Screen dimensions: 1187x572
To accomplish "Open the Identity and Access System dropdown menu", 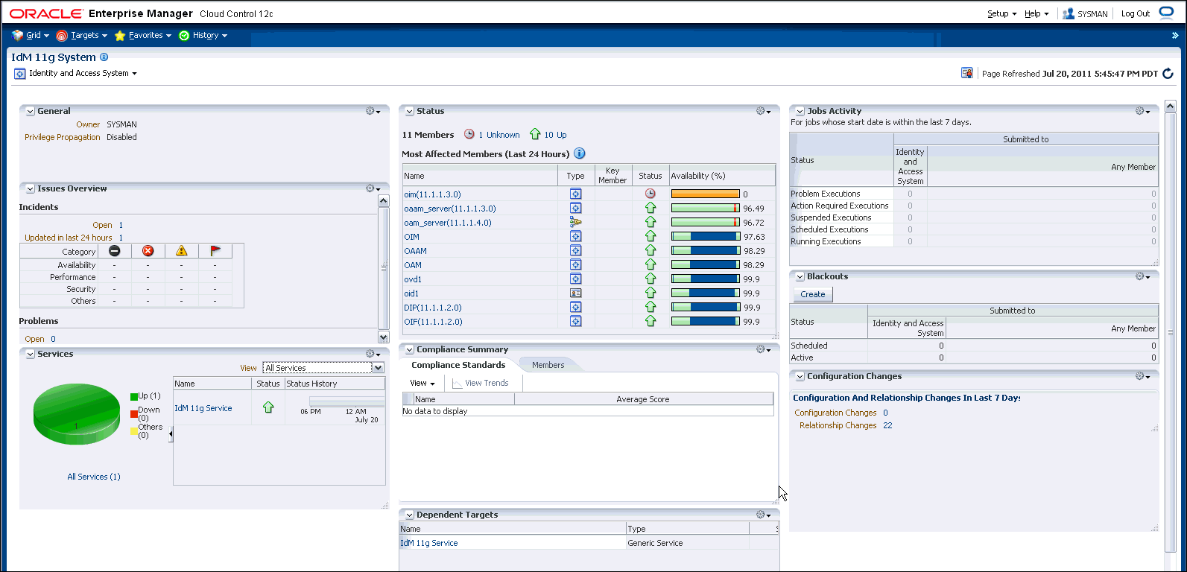I will point(83,73).
